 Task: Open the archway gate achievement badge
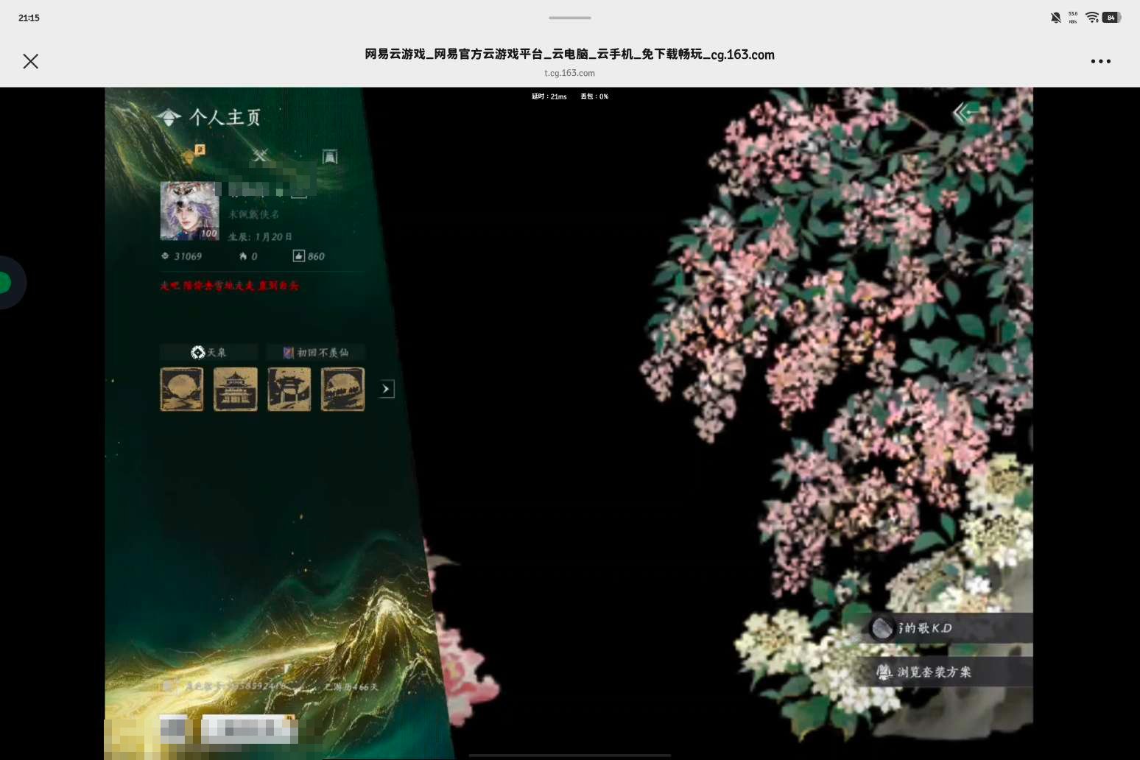289,389
